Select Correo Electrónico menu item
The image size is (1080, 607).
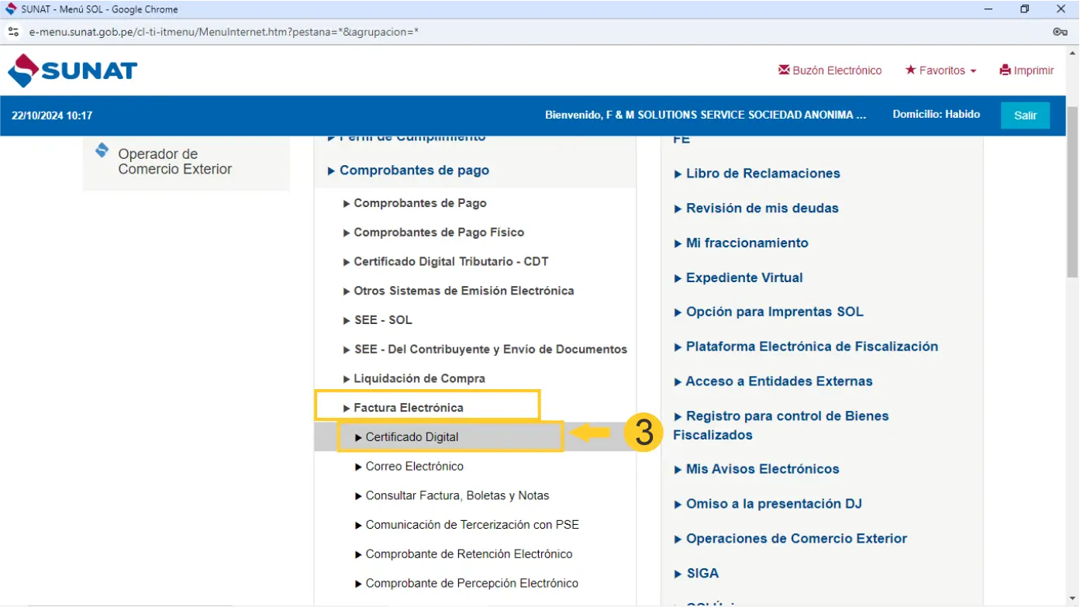(414, 467)
